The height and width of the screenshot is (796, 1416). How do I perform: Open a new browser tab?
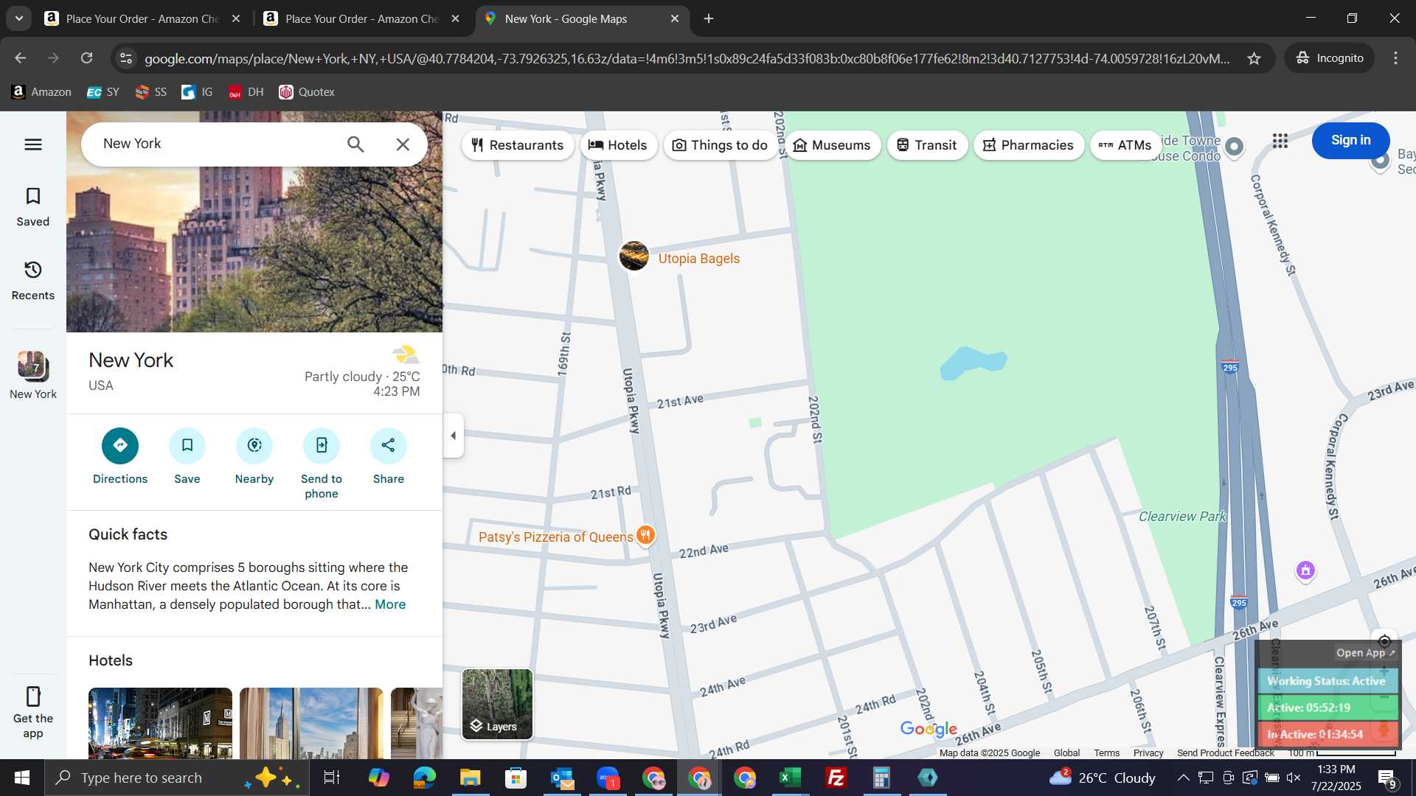(x=709, y=18)
